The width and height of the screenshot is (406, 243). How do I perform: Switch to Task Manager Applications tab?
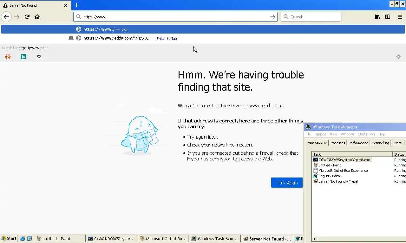click(x=317, y=142)
